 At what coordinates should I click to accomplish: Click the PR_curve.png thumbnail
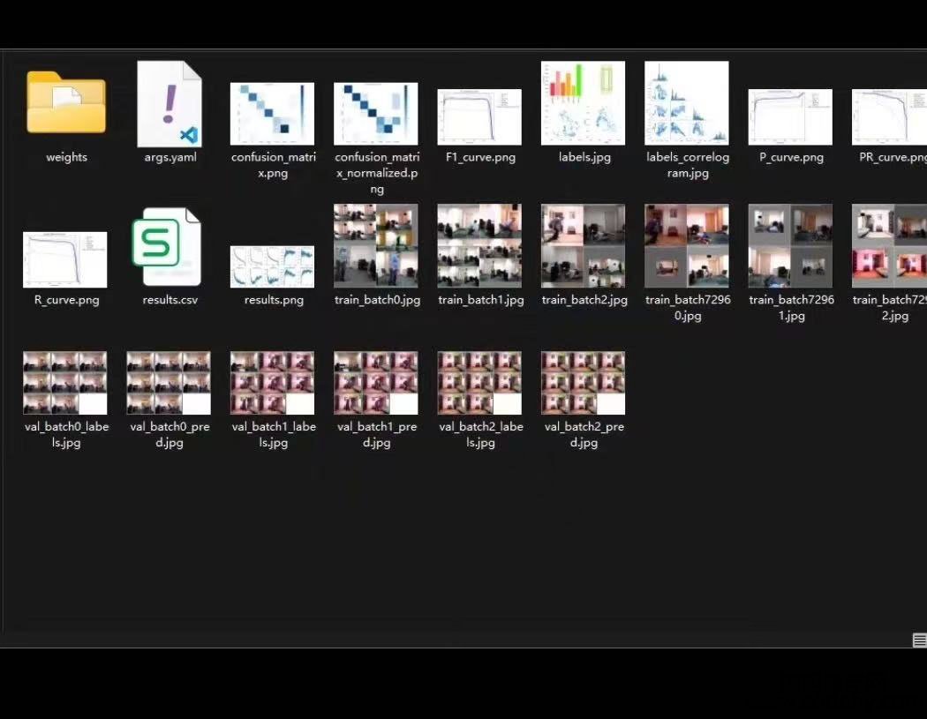click(889, 116)
